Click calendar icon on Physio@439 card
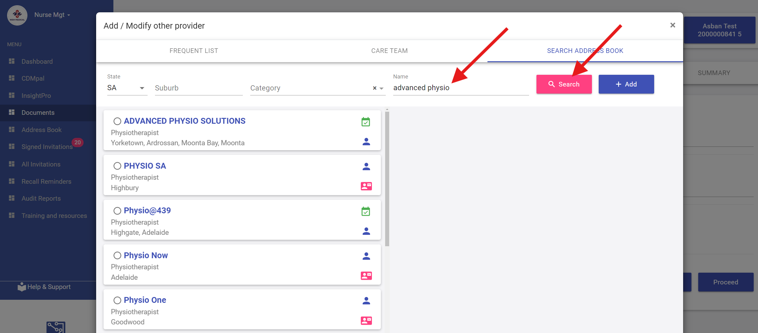 click(366, 211)
